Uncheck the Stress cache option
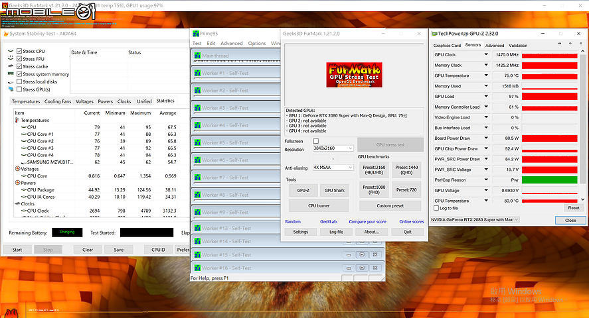This screenshot has width=589, height=318. coord(19,66)
